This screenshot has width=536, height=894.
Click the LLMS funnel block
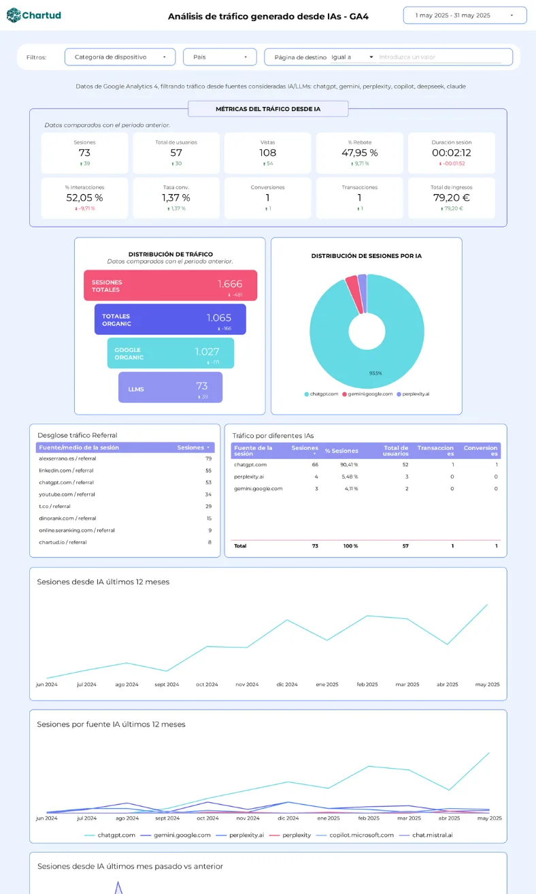[170, 387]
